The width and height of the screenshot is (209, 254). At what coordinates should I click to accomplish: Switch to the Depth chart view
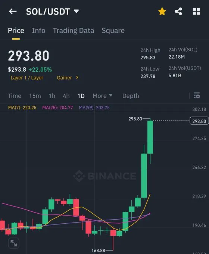click(131, 96)
